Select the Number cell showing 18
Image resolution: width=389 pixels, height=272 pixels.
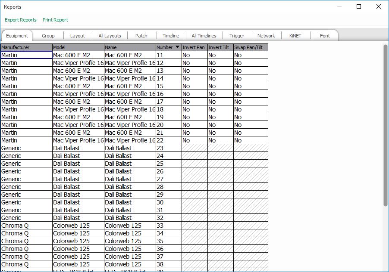click(169, 109)
